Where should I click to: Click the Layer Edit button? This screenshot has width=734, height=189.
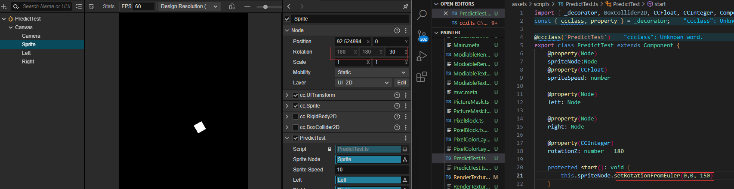click(x=402, y=83)
